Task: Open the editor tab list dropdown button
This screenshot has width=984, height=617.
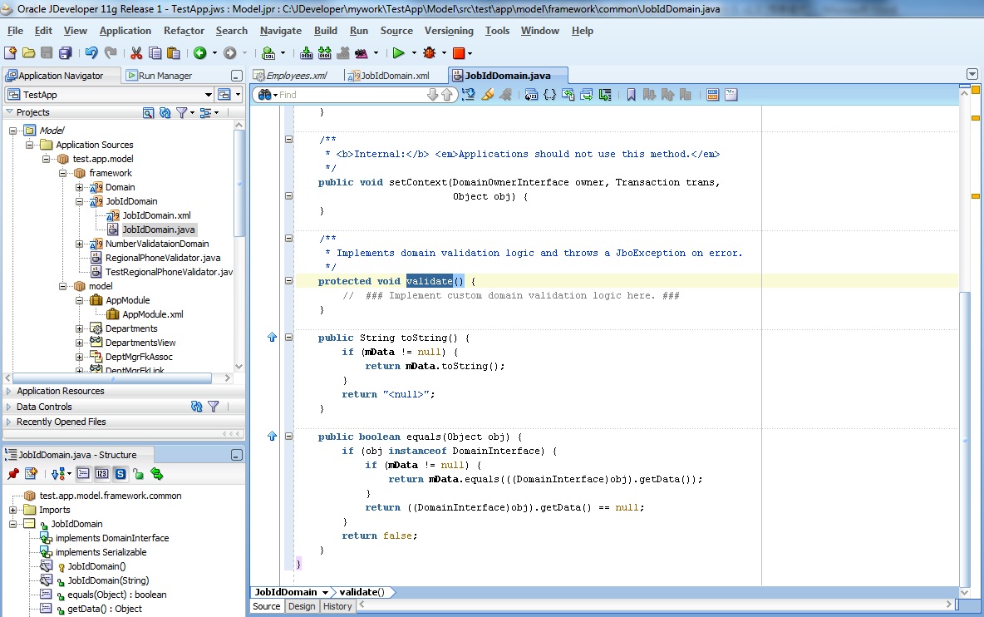Action: pyautogui.click(x=972, y=74)
